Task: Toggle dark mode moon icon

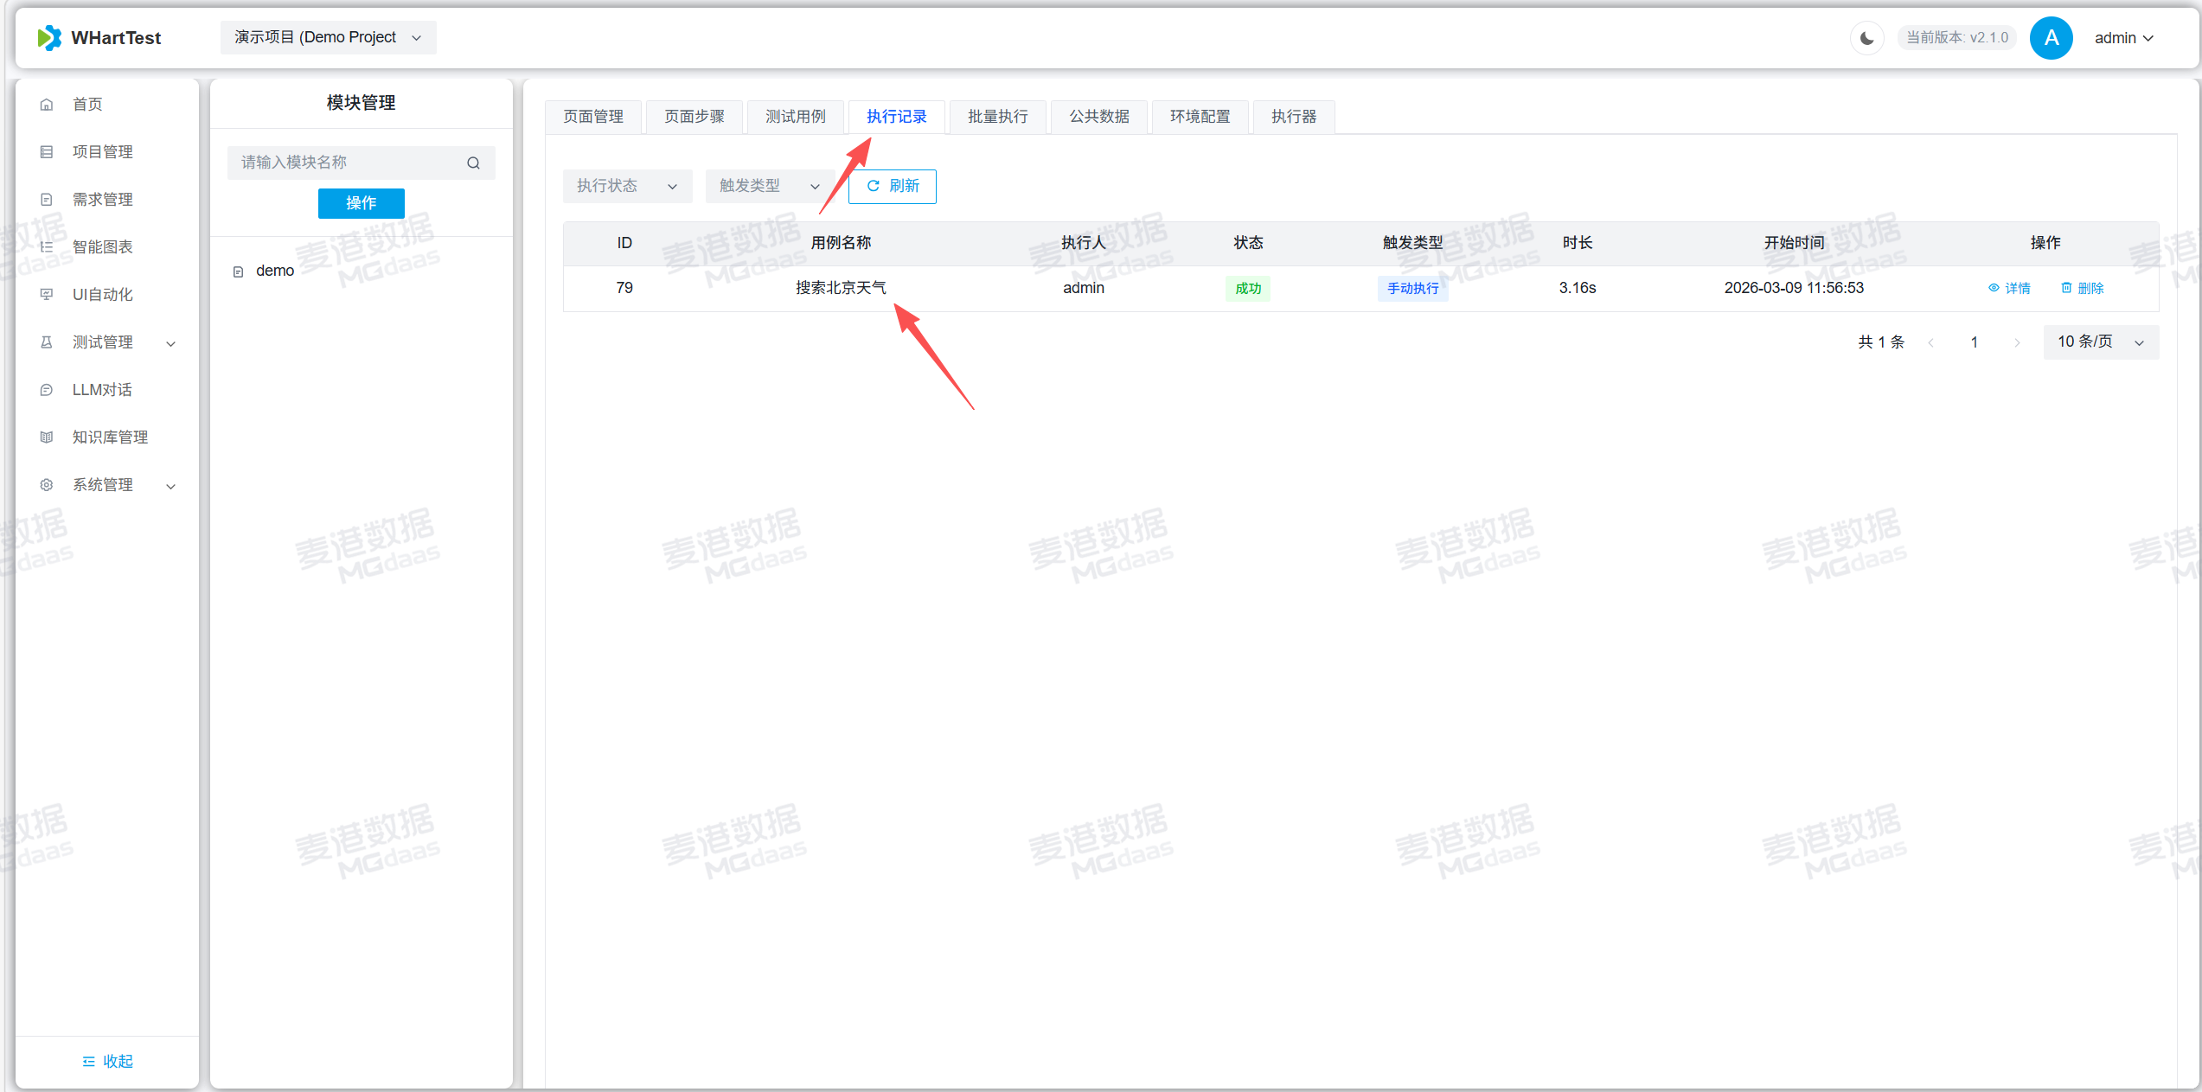Action: tap(1866, 38)
